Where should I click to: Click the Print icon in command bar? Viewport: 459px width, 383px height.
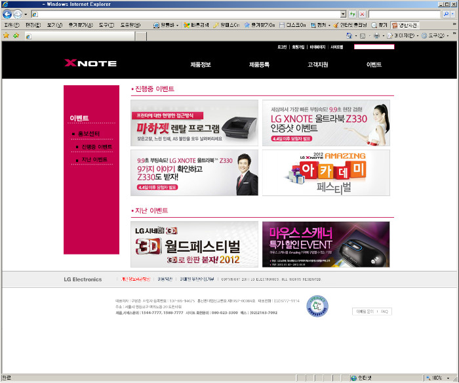[x=376, y=35]
